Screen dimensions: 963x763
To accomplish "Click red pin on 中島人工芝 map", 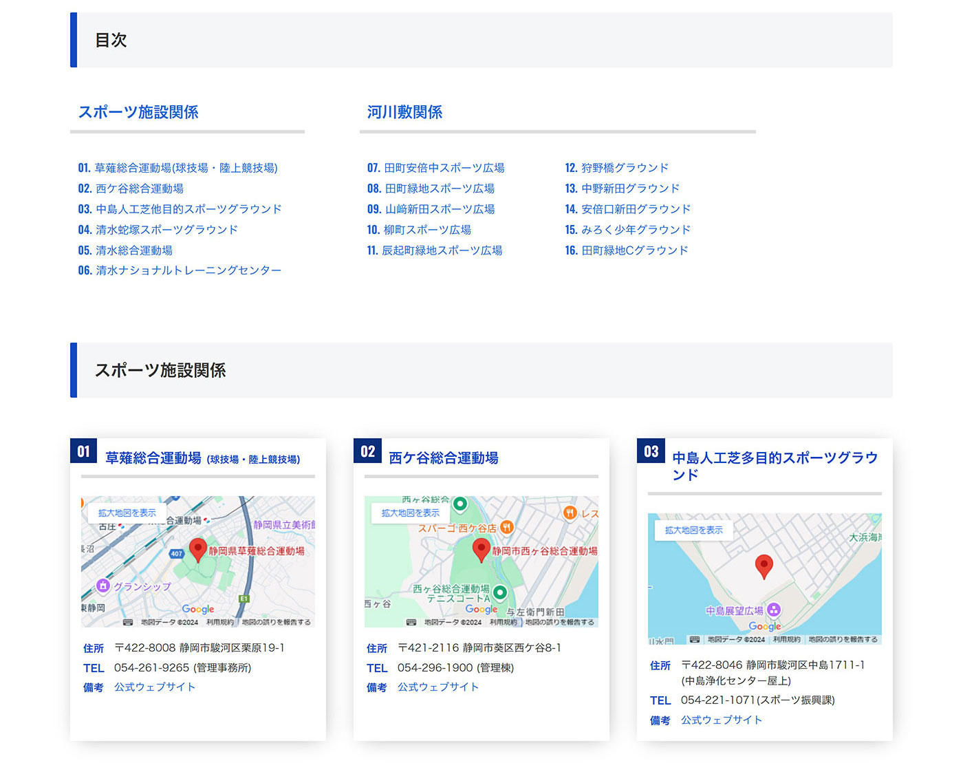I will click(x=764, y=566).
